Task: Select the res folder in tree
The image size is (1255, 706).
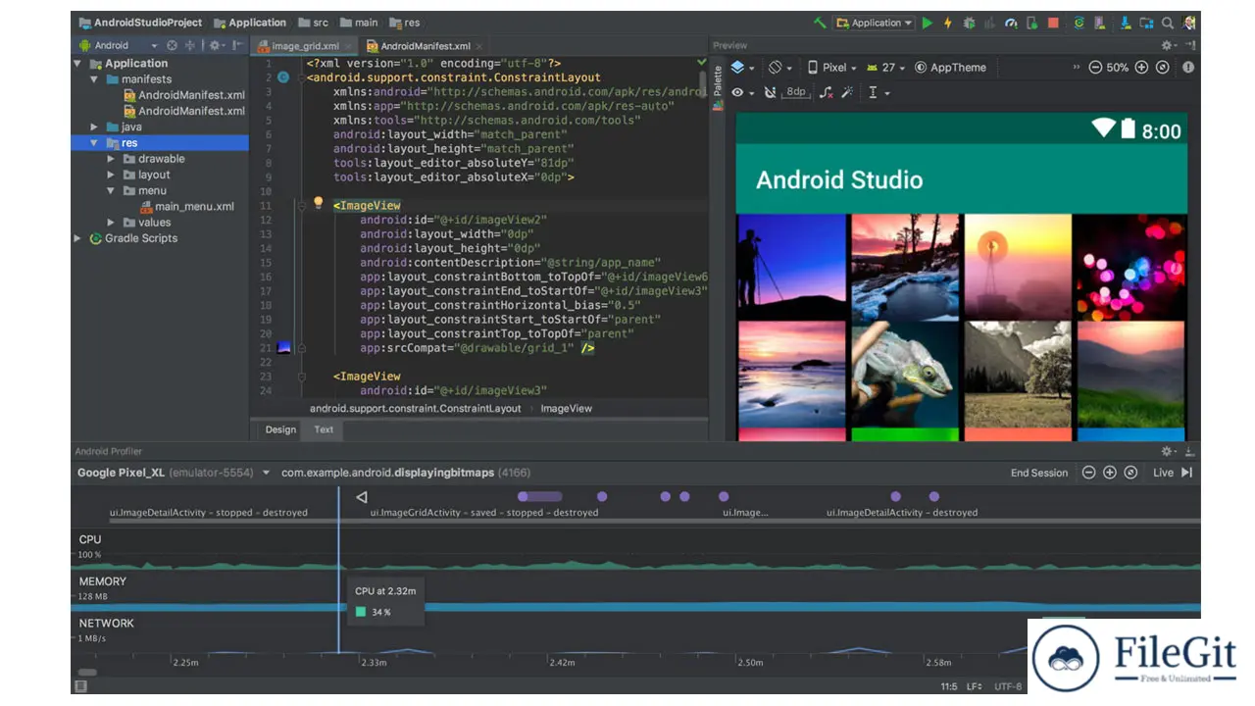Action: click(161, 143)
